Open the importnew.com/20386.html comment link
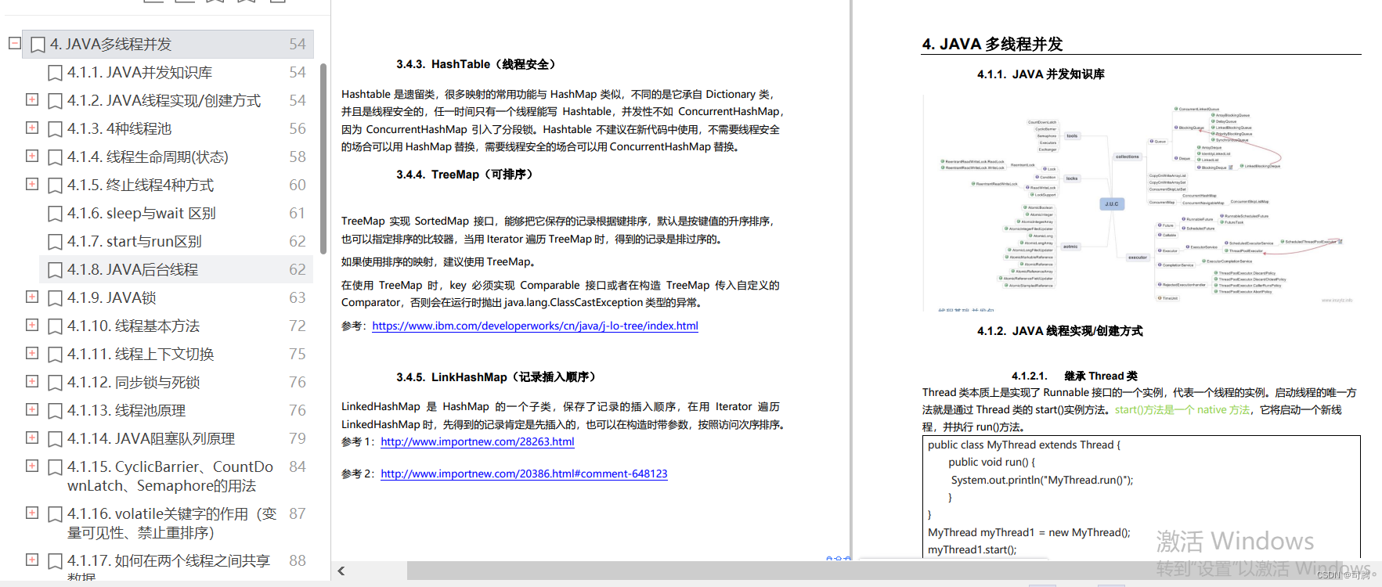 (524, 474)
